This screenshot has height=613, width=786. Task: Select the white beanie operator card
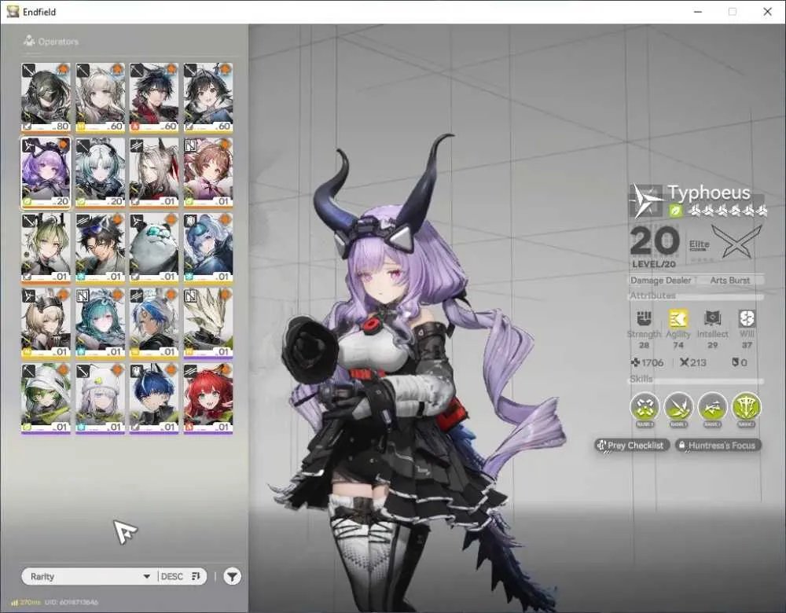(100, 398)
